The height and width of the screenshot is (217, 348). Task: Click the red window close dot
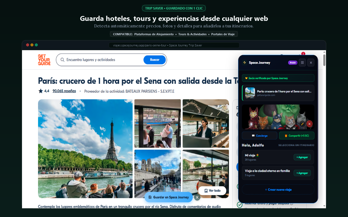point(27,45)
